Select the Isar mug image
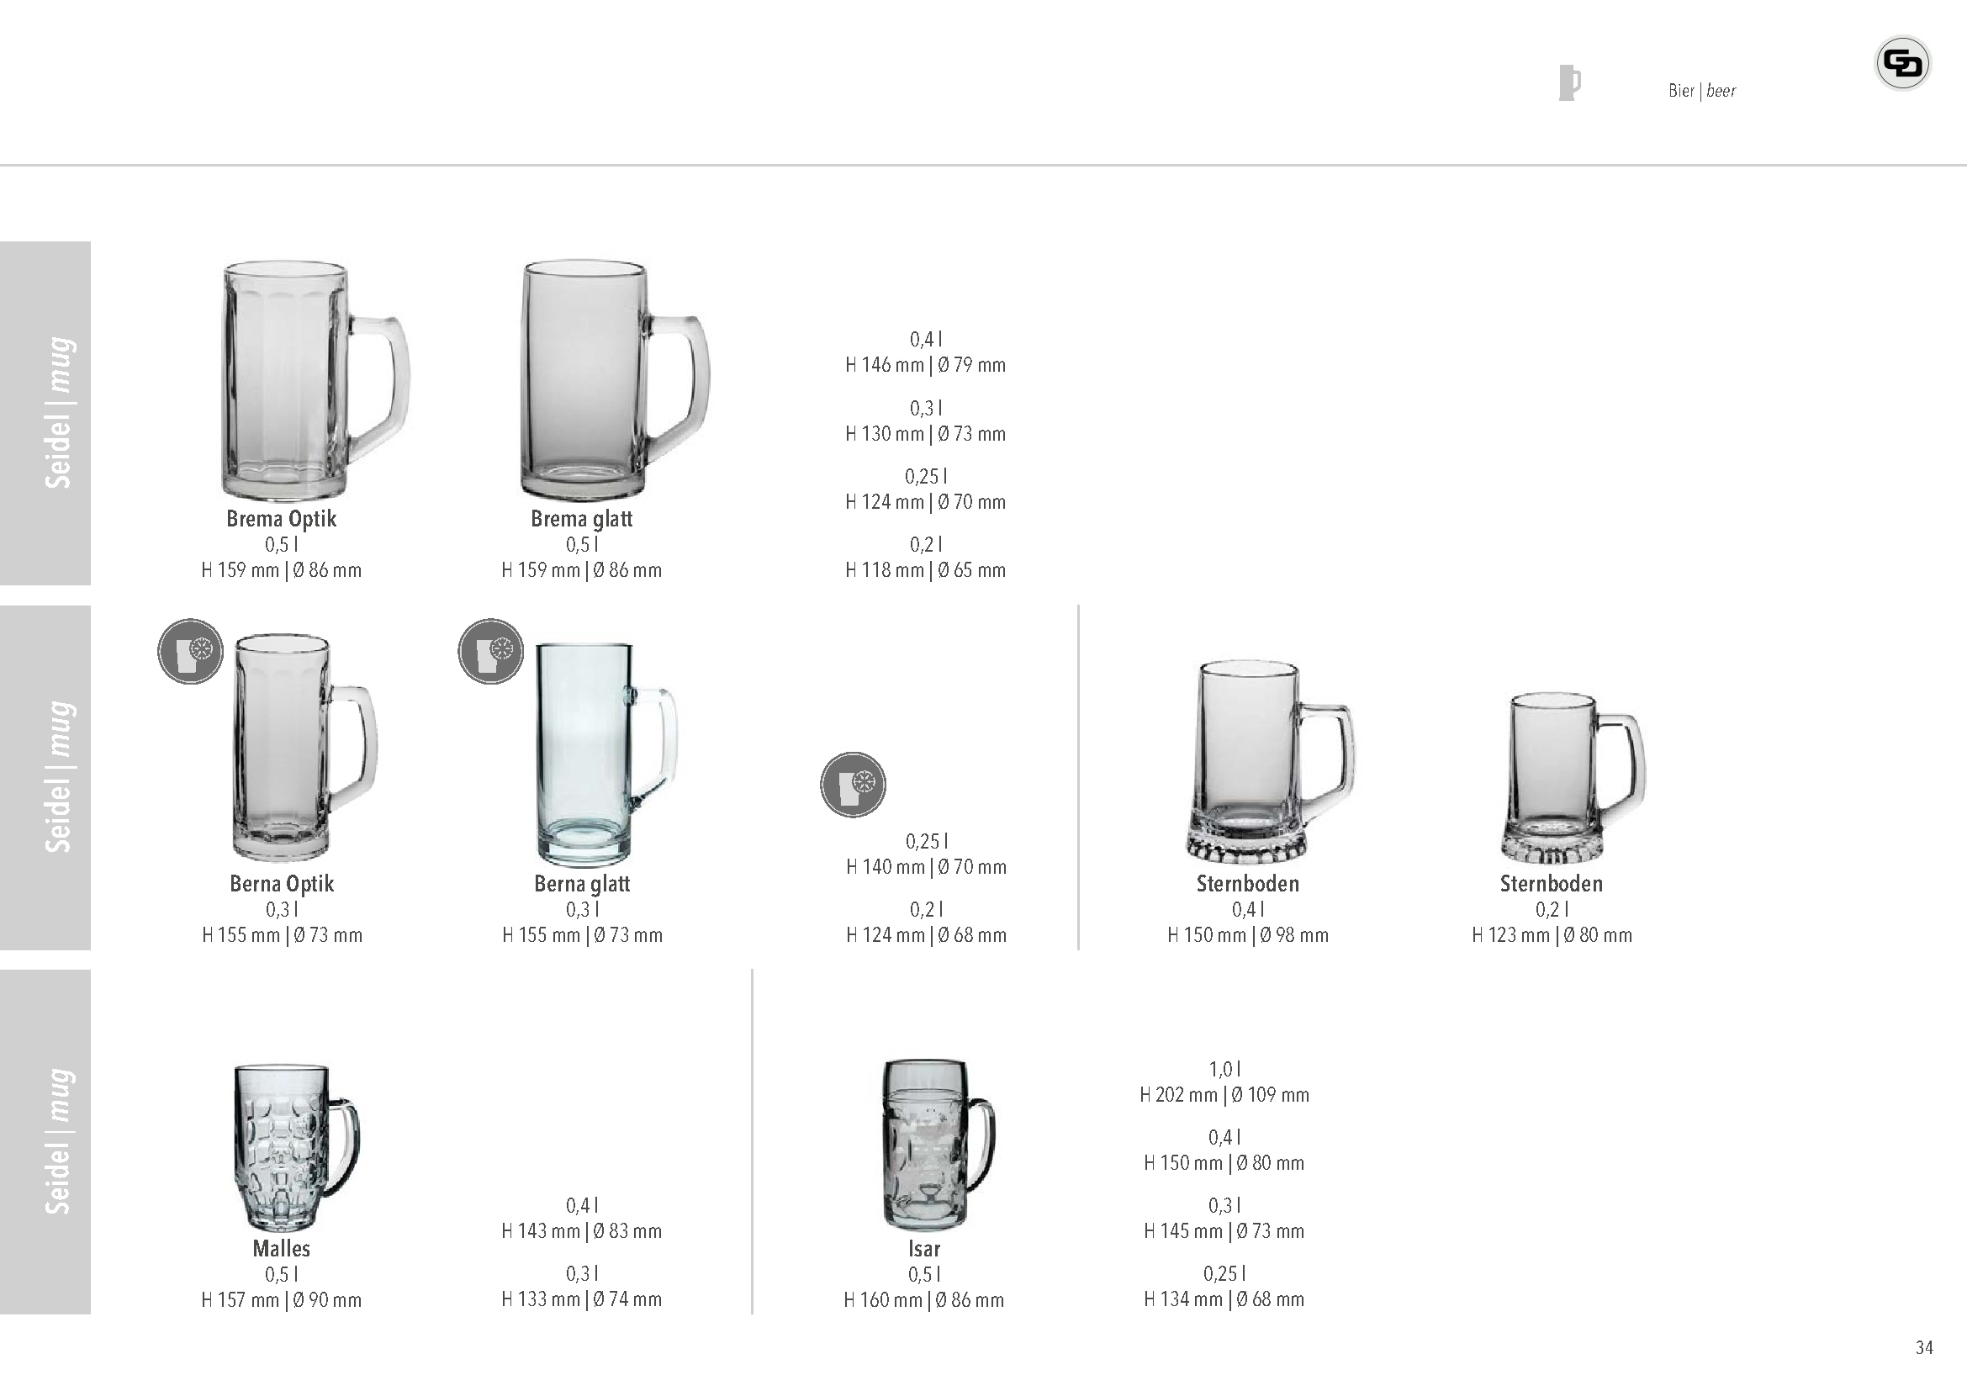The height and width of the screenshot is (1391, 1967). (939, 1145)
